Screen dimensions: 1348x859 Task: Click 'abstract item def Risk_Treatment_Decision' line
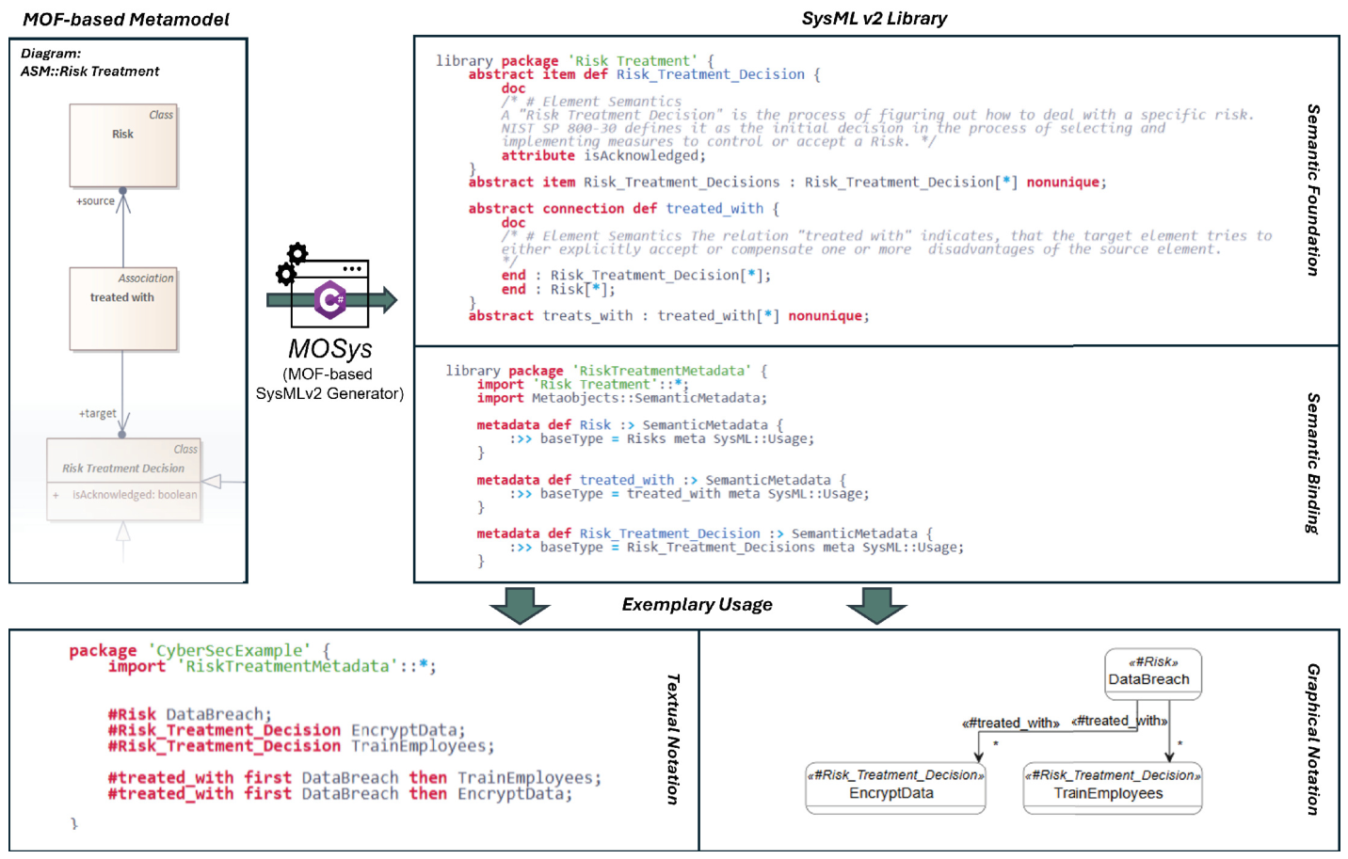[x=645, y=74]
